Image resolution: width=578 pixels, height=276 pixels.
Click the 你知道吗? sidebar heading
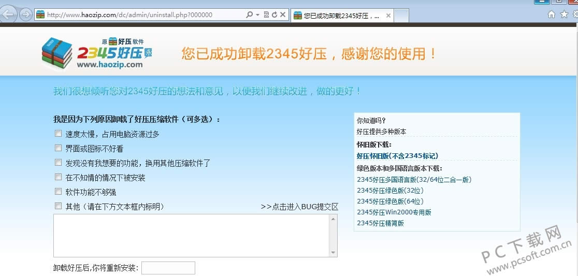pos(371,120)
